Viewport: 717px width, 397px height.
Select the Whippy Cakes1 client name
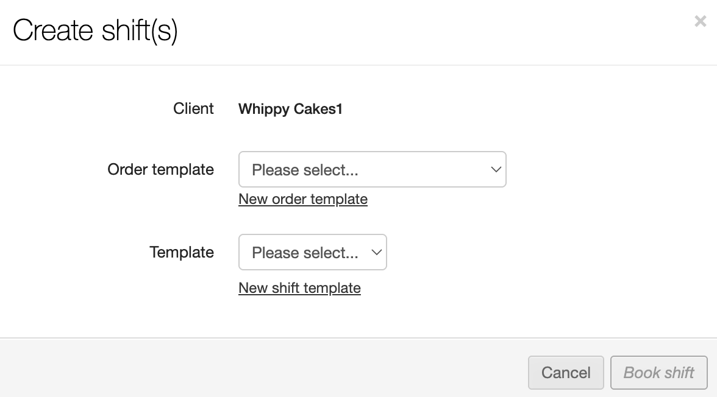pos(290,110)
